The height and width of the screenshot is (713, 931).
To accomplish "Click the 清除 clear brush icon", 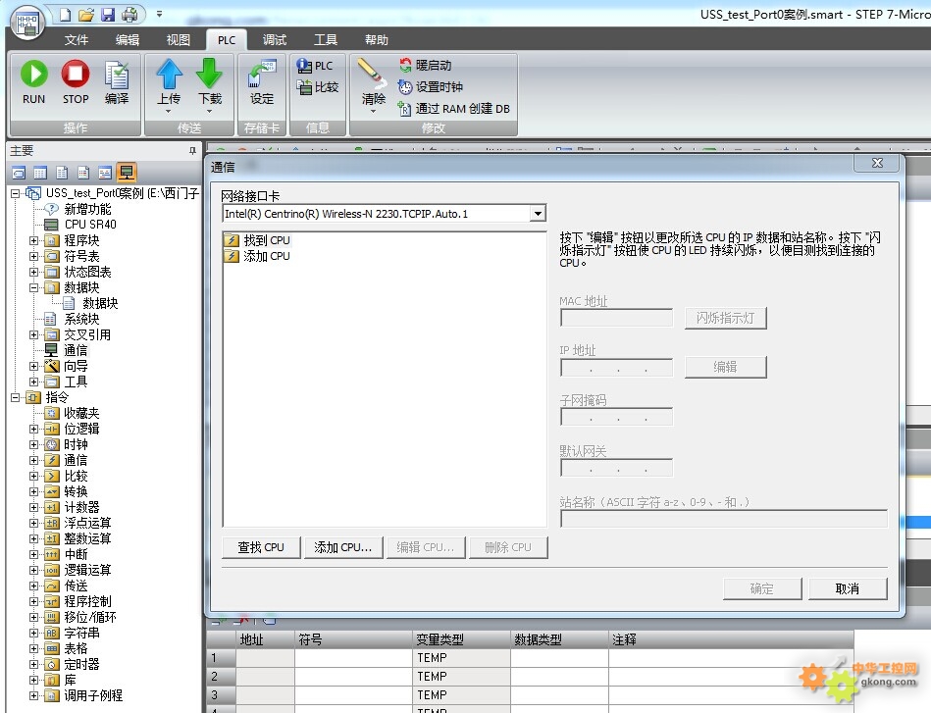I will (x=372, y=74).
